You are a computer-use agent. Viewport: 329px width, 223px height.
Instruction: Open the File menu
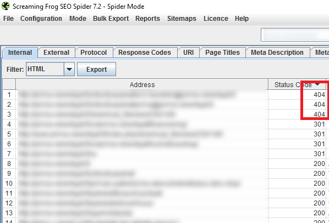point(8,19)
